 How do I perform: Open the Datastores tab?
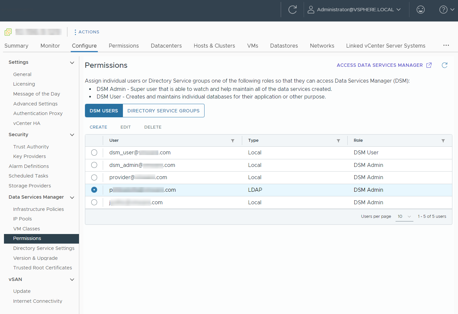[284, 46]
